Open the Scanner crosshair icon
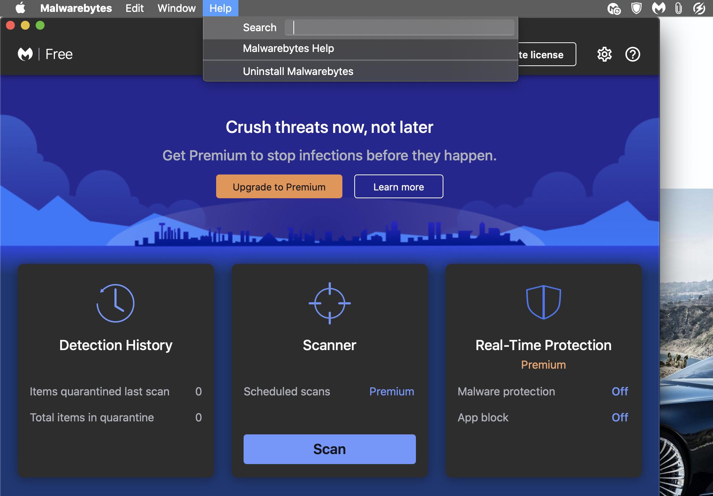This screenshot has height=496, width=713. [329, 303]
